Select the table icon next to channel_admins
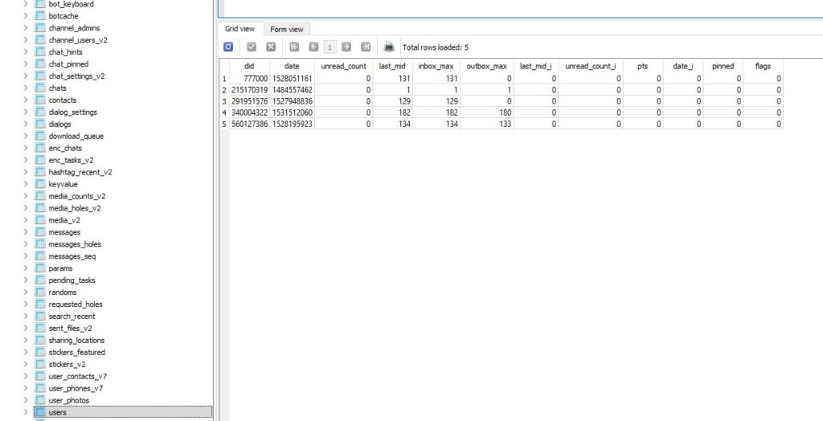The height and width of the screenshot is (421, 823). (x=40, y=28)
